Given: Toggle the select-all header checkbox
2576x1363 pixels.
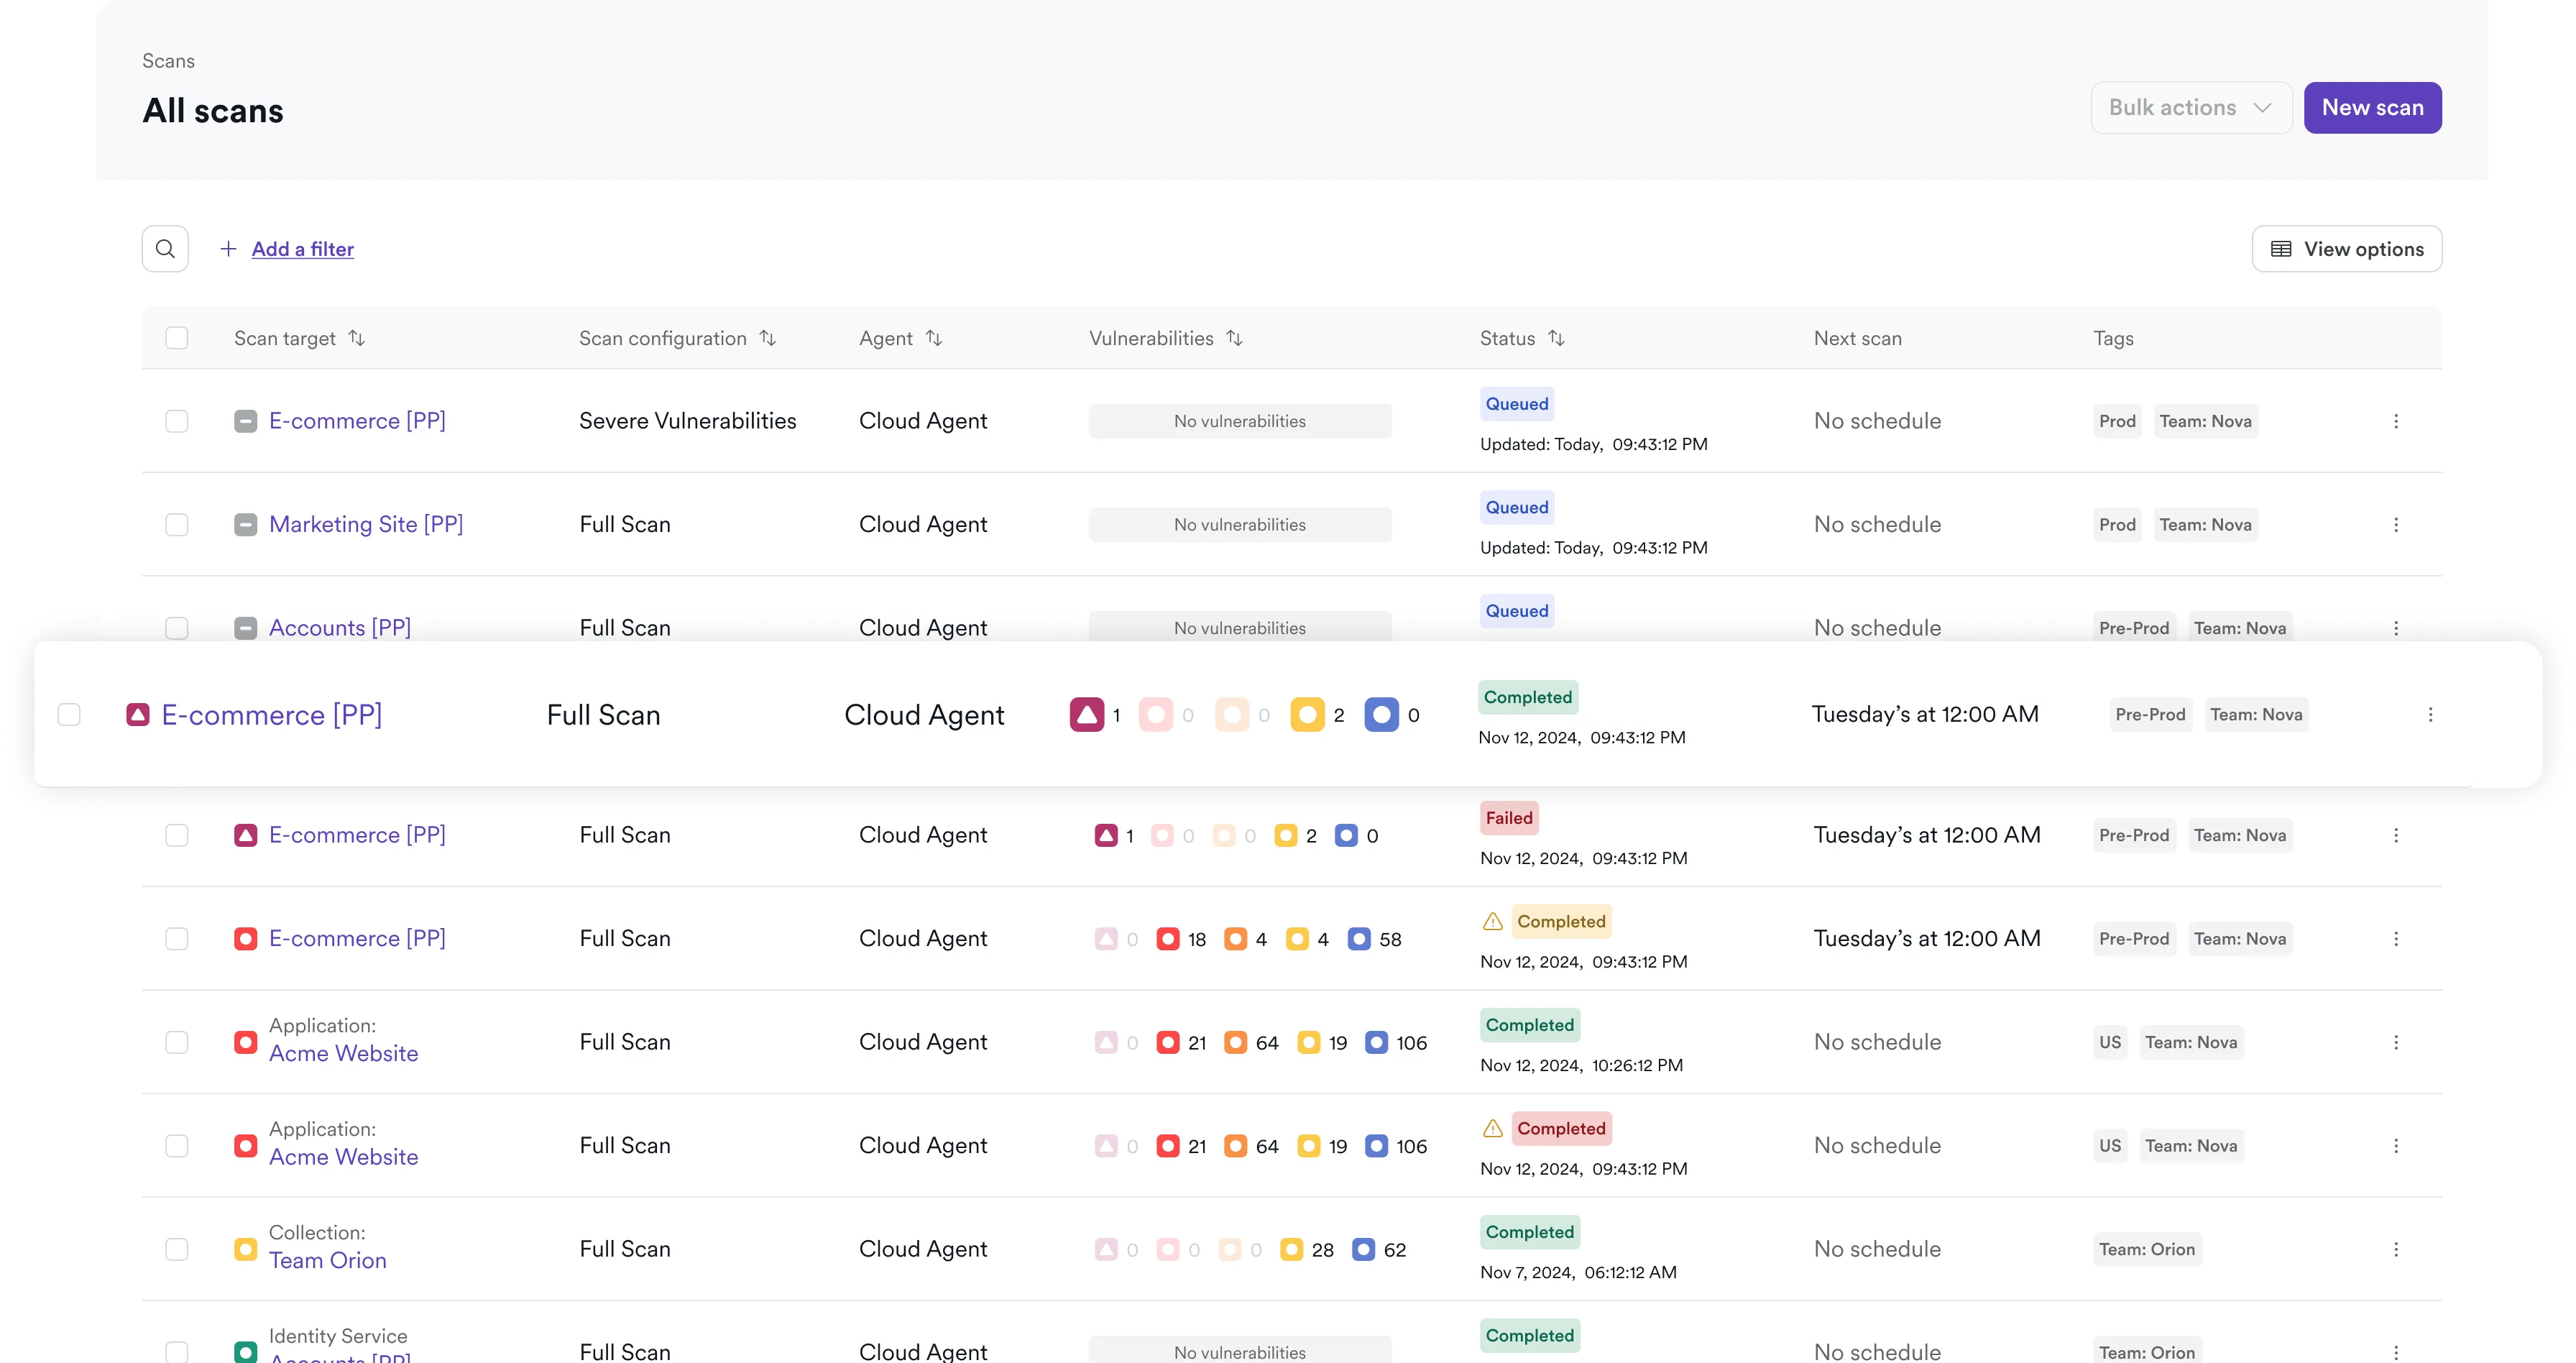Looking at the screenshot, I should 177,338.
